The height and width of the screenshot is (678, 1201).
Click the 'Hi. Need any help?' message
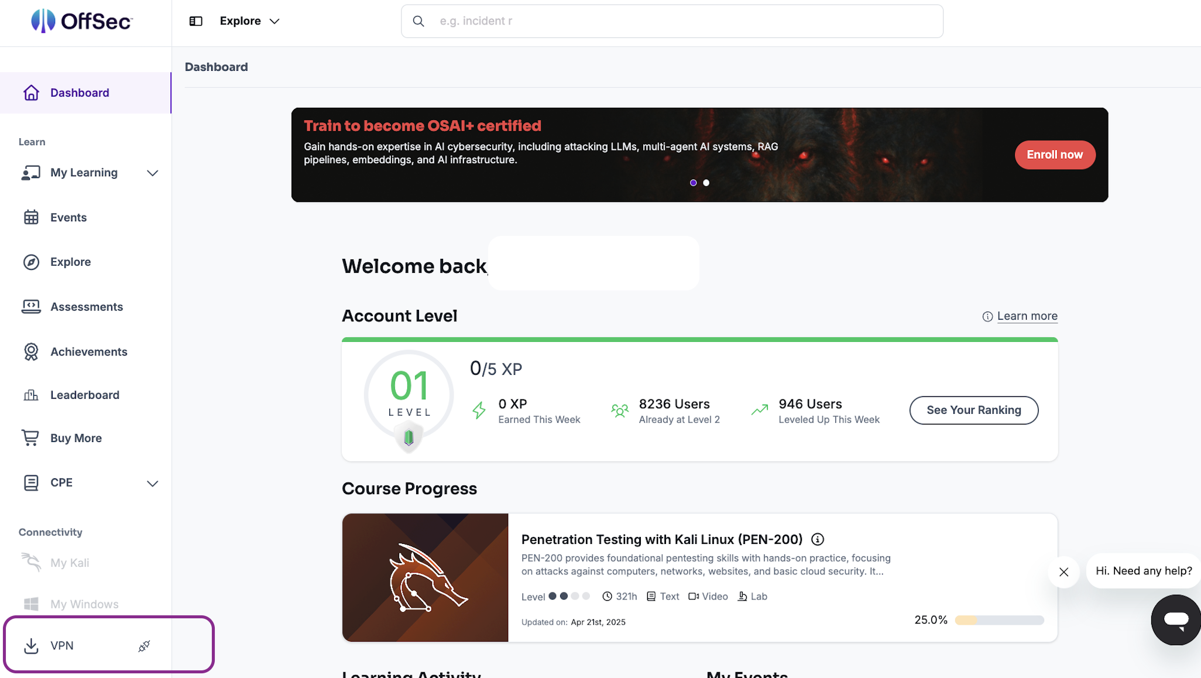click(1144, 571)
